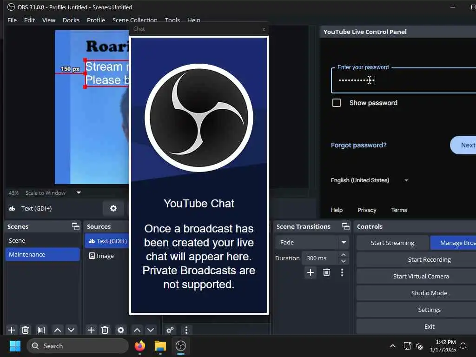476x357 pixels.
Task: Increase transition duration with up stepper
Action: [x=344, y=255]
